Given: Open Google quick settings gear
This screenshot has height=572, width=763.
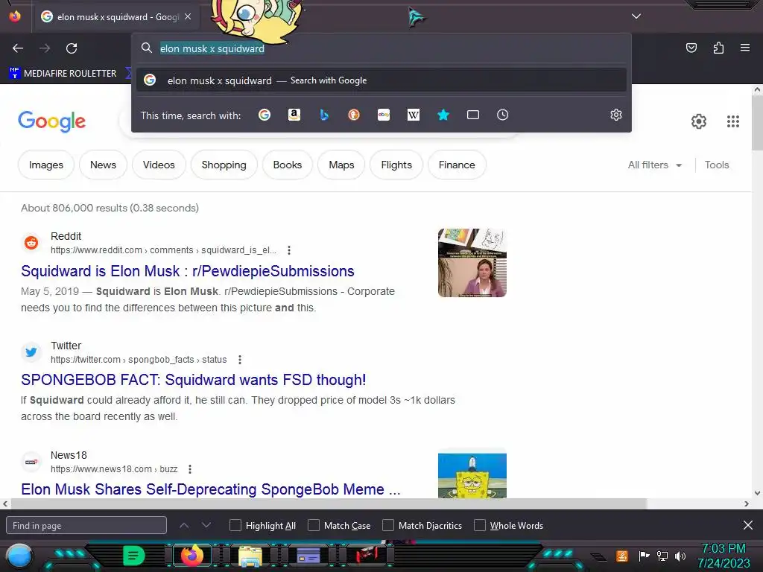Looking at the screenshot, I should click(x=699, y=121).
